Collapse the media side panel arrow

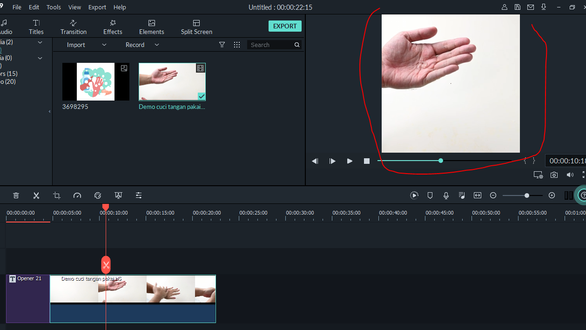coord(50,111)
